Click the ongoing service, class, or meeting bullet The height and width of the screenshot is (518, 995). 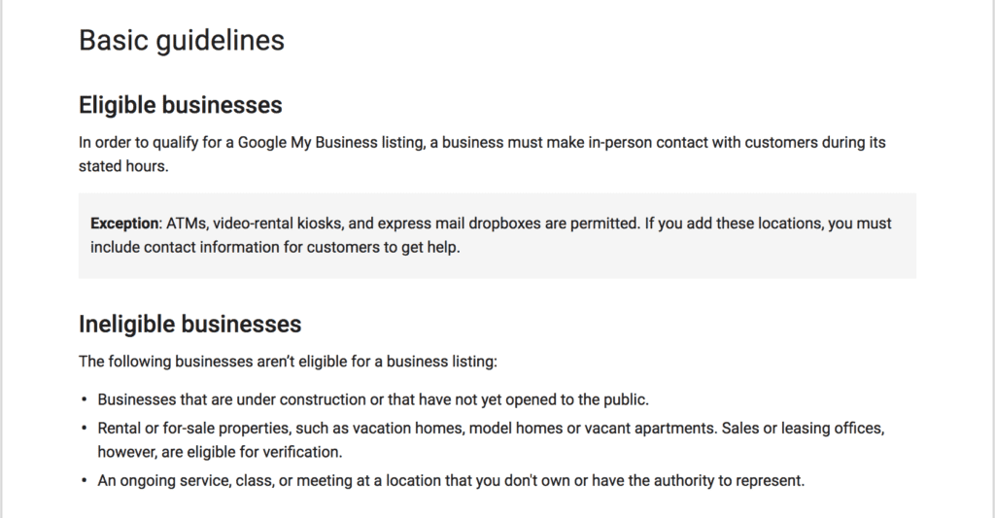click(451, 480)
